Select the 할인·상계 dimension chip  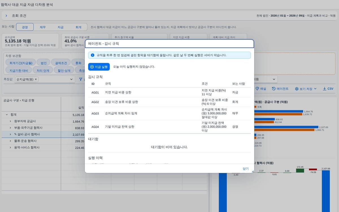(64, 71)
